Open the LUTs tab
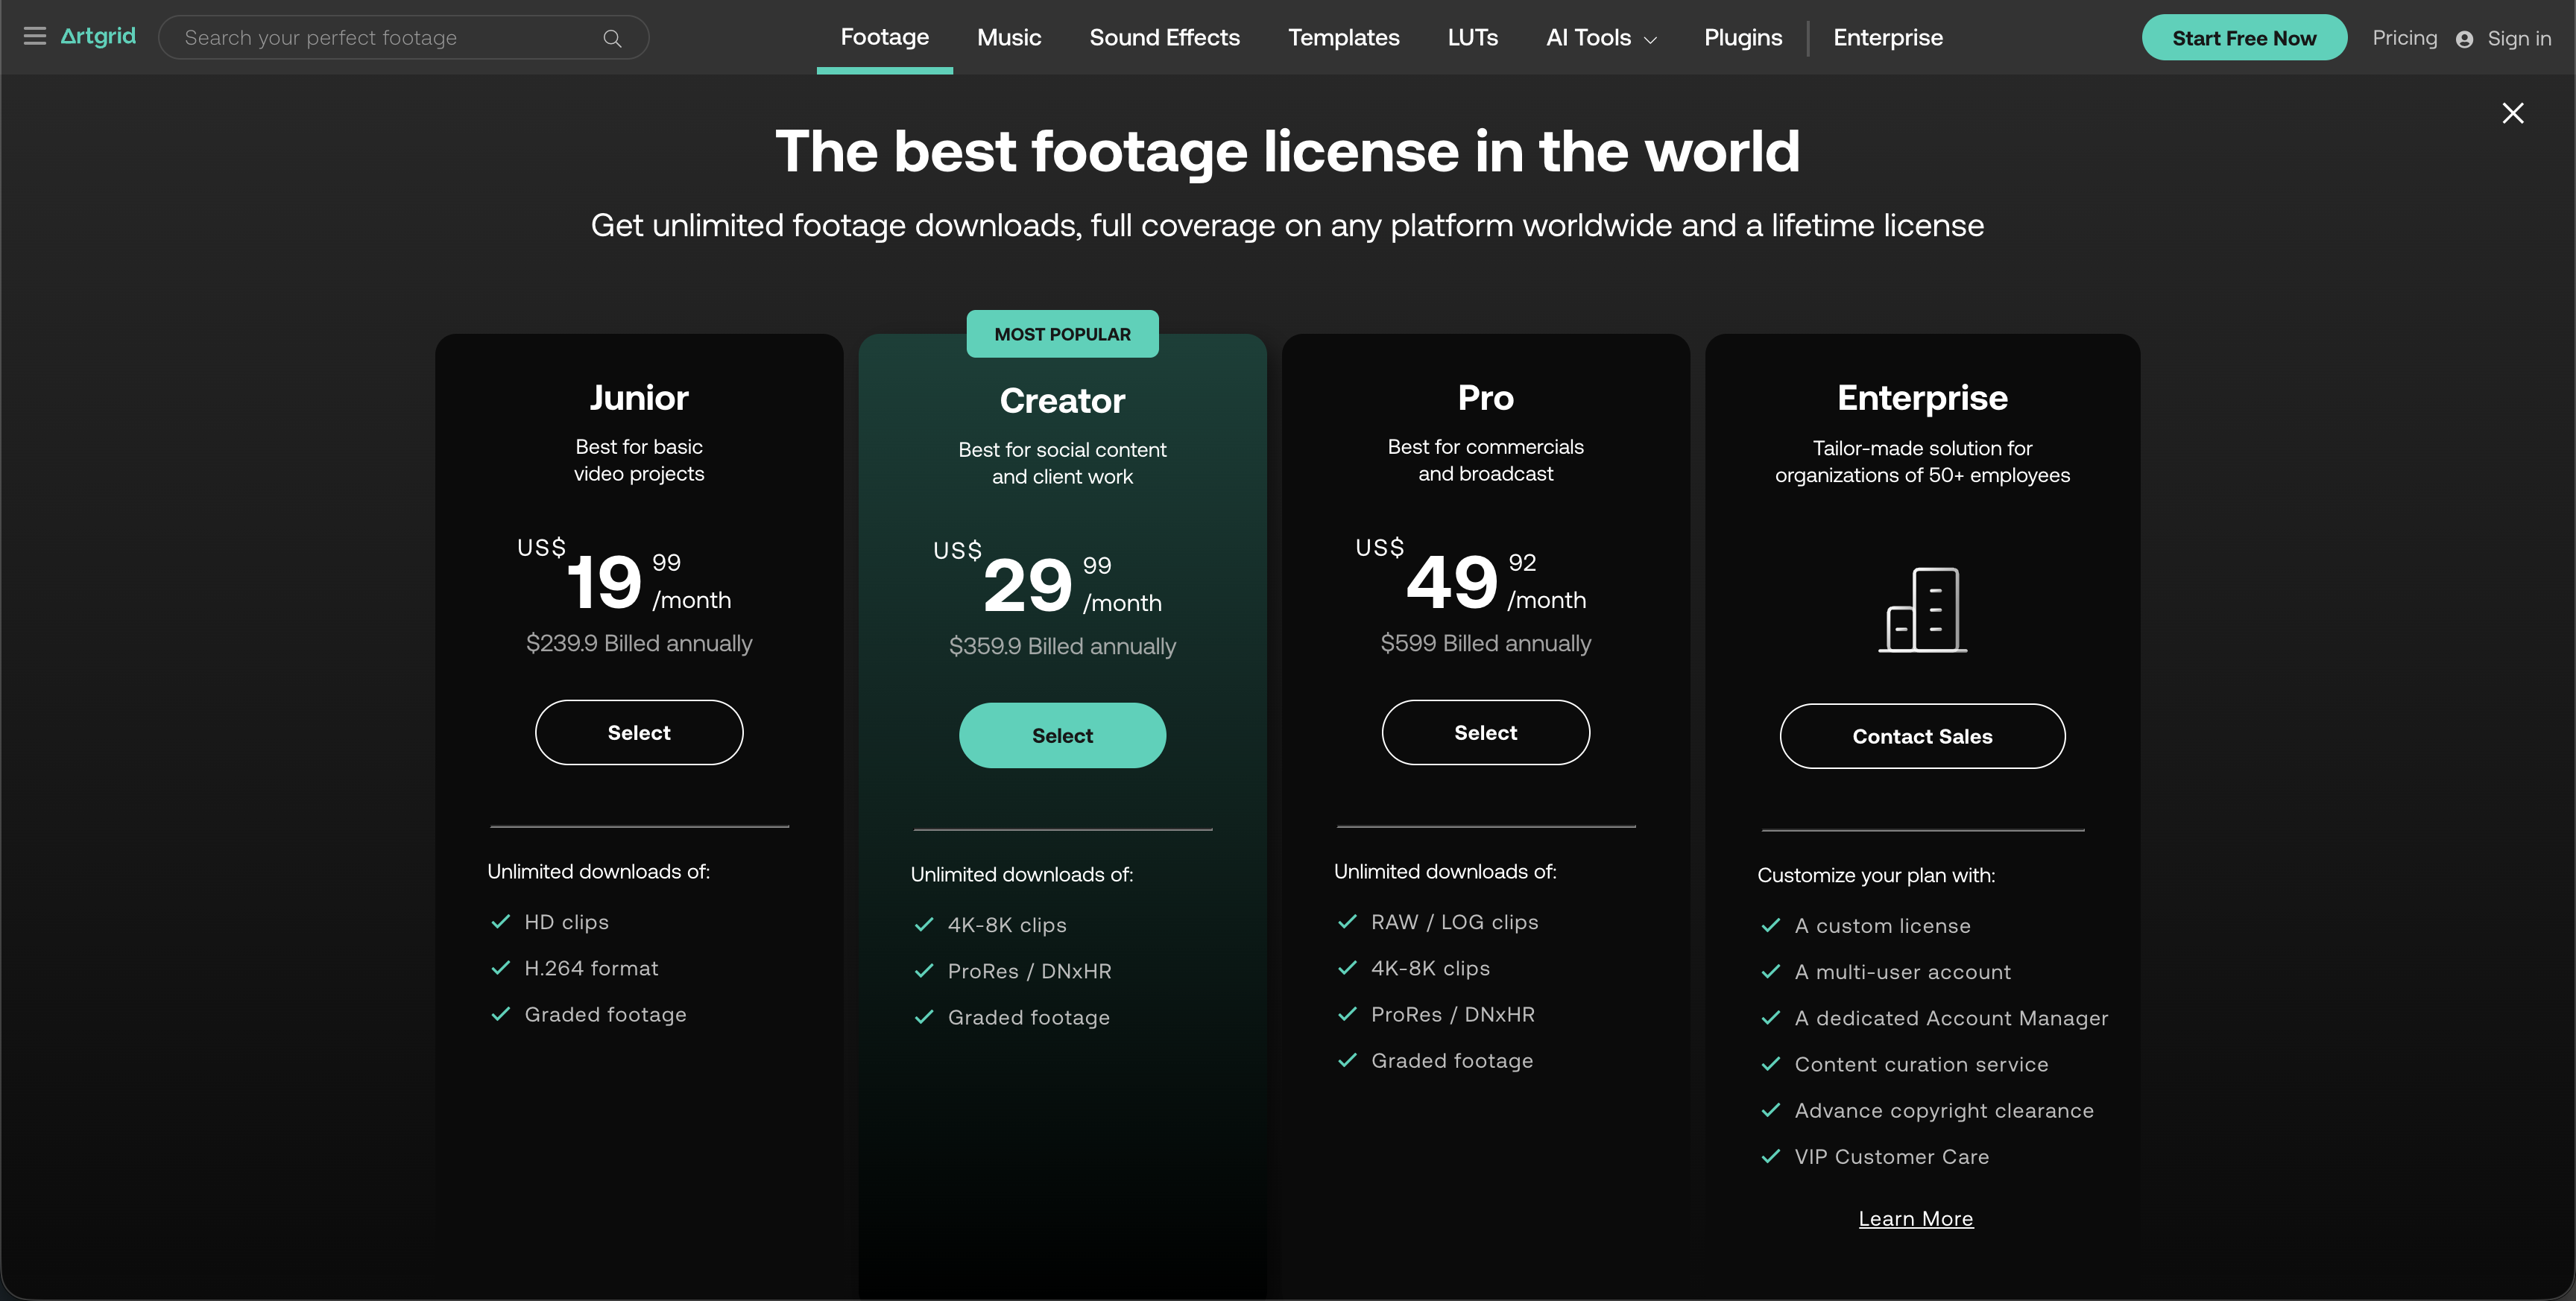The height and width of the screenshot is (1301, 2576). click(1472, 37)
